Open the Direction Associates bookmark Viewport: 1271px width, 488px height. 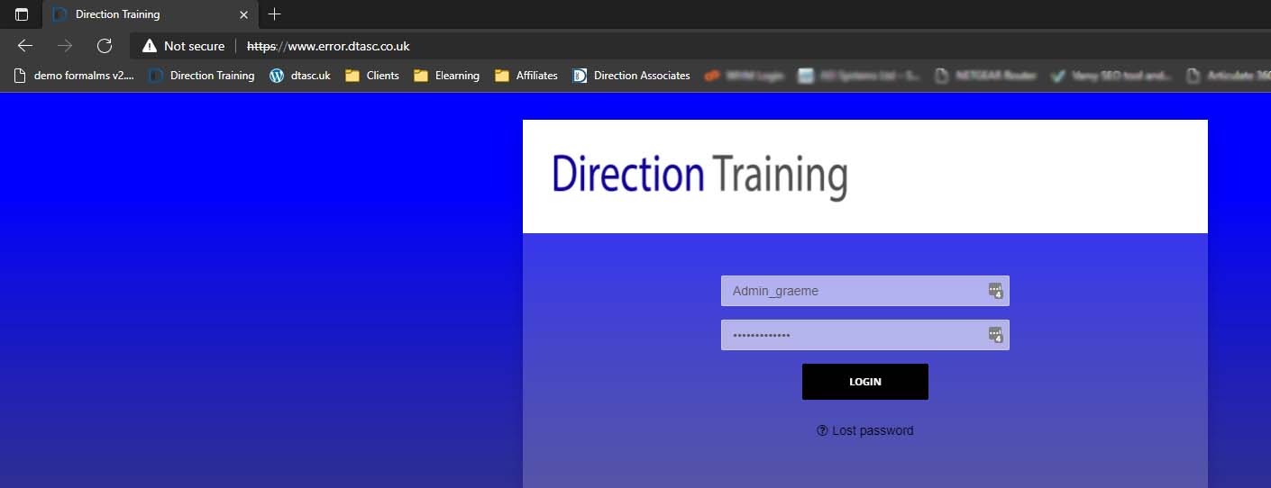click(x=632, y=76)
